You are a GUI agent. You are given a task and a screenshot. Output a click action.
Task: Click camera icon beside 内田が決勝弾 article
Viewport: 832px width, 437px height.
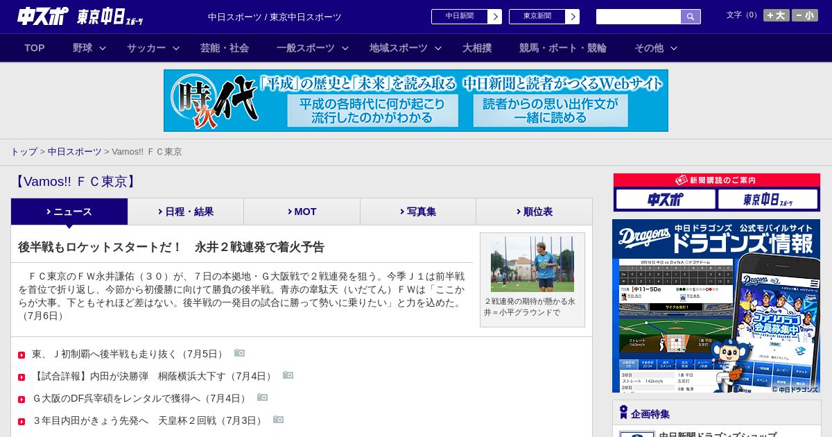tap(288, 375)
